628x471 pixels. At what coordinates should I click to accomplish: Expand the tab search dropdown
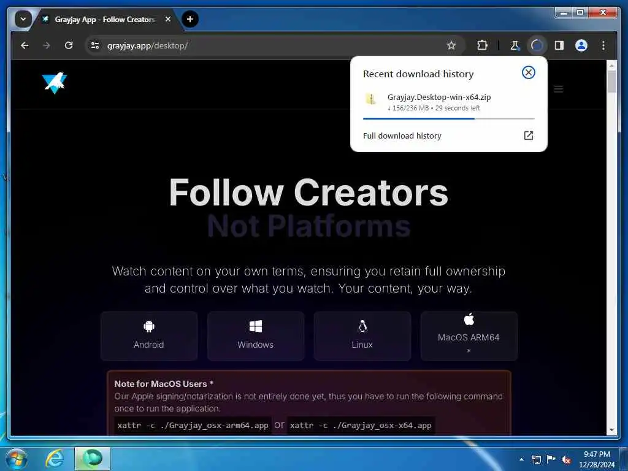coord(23,19)
